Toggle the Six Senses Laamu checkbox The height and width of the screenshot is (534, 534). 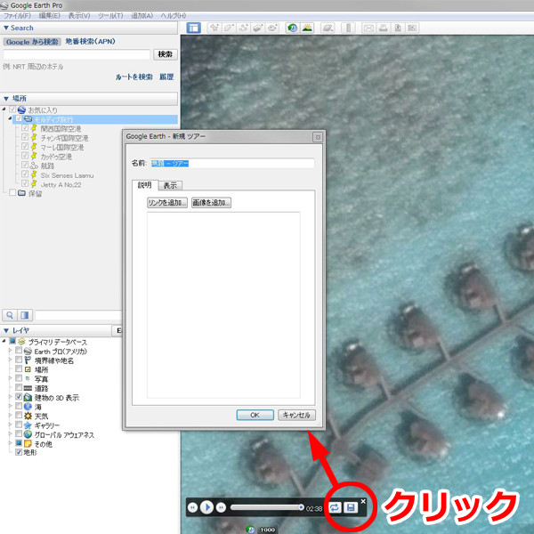click(25, 174)
